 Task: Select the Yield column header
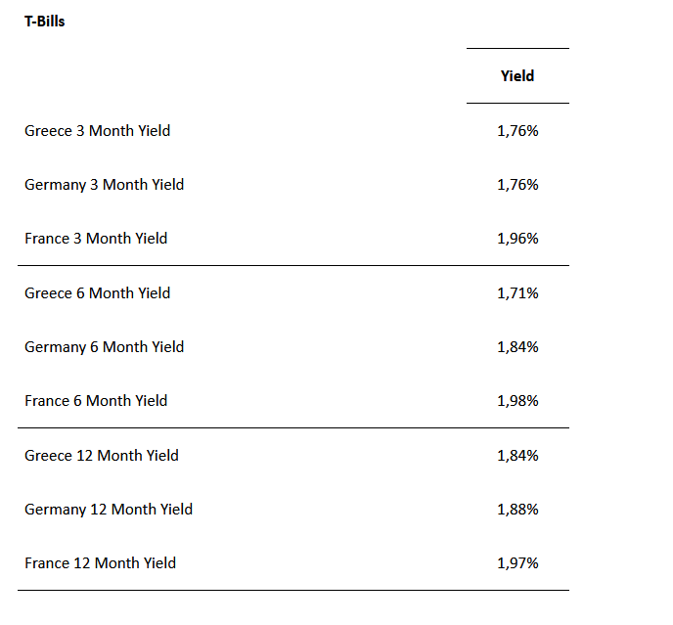point(517,75)
